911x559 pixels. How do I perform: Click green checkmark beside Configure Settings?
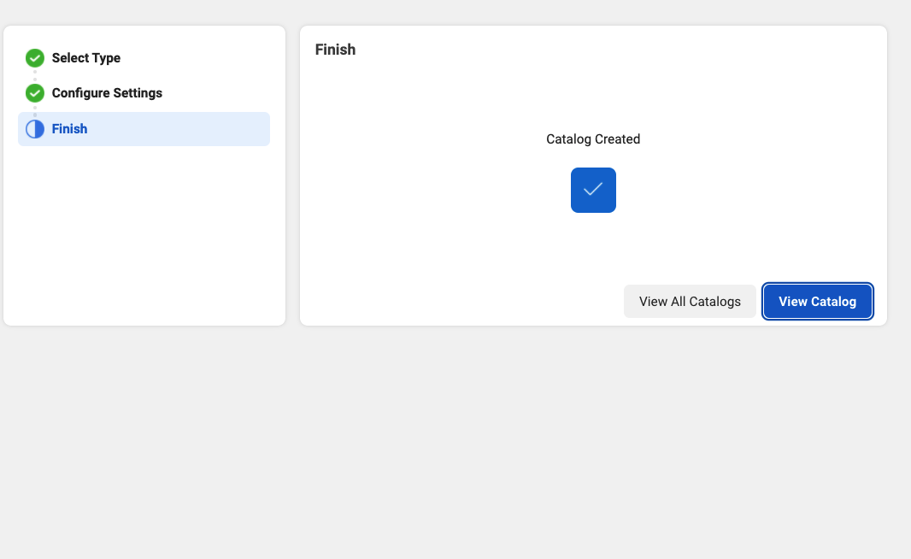click(x=35, y=93)
